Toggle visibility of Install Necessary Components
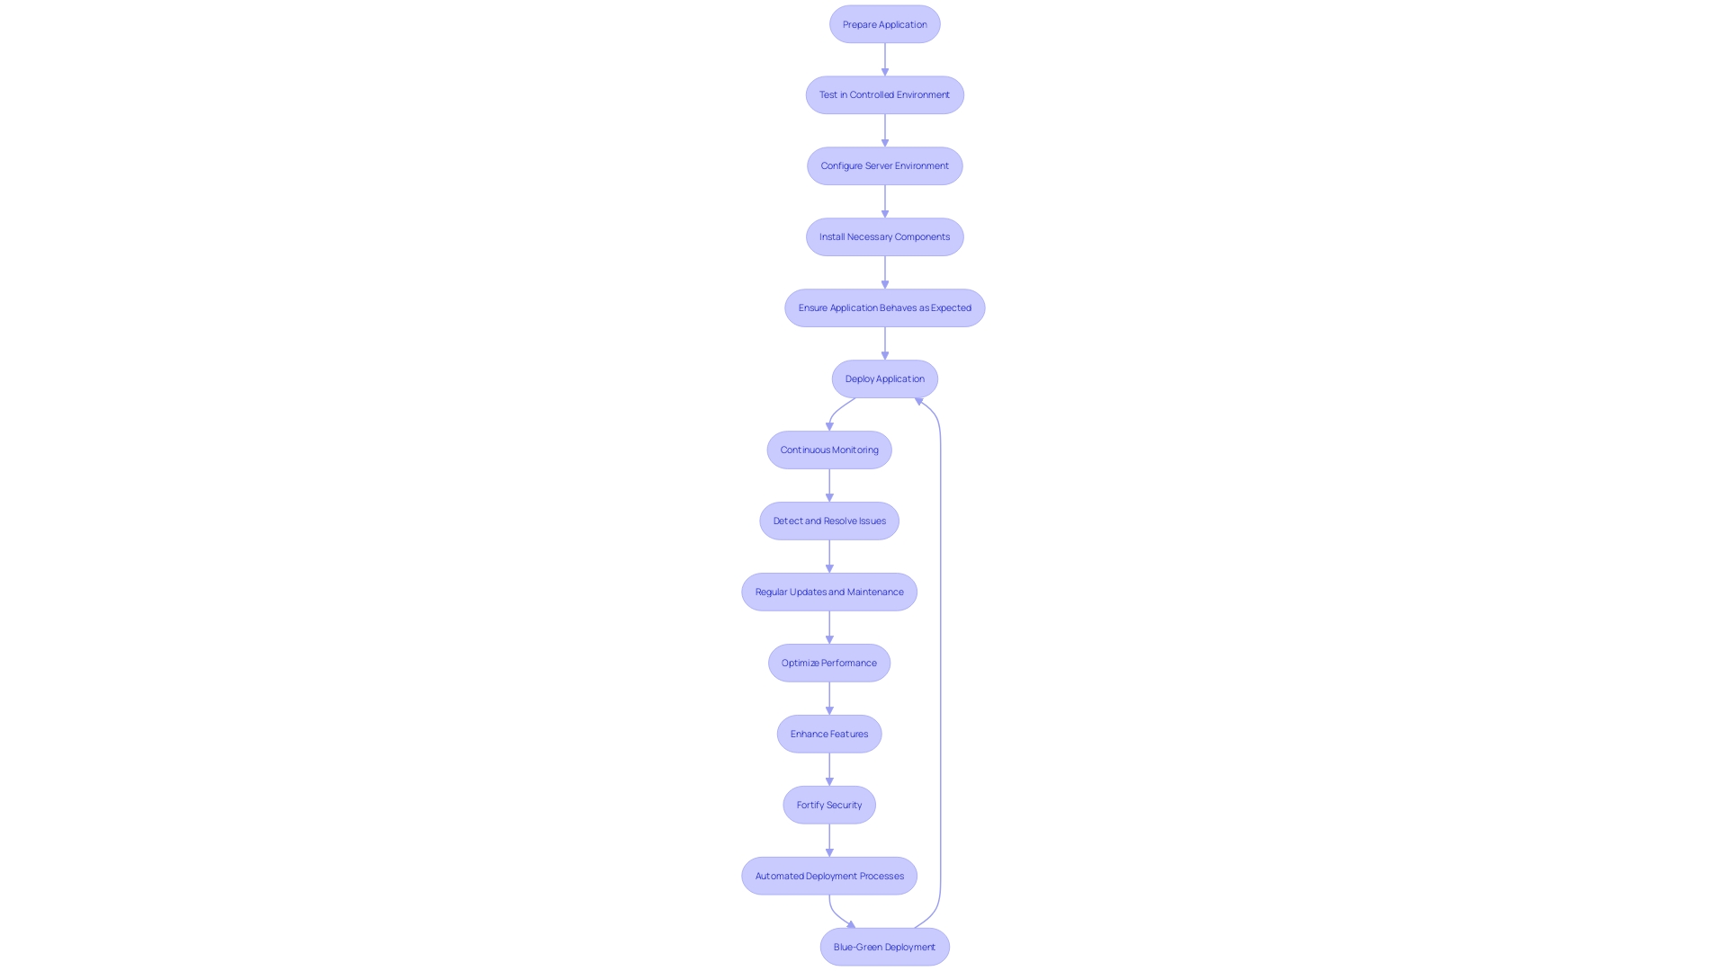This screenshot has width=1727, height=971. coord(883,236)
